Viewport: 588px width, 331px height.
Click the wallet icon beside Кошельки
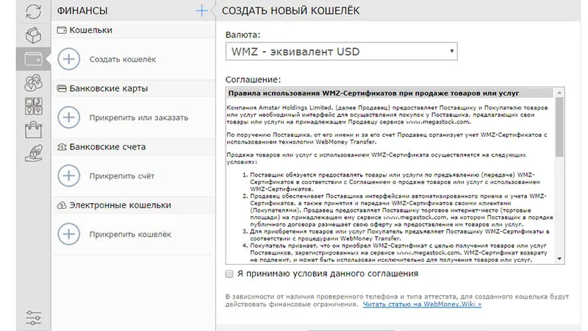point(62,30)
